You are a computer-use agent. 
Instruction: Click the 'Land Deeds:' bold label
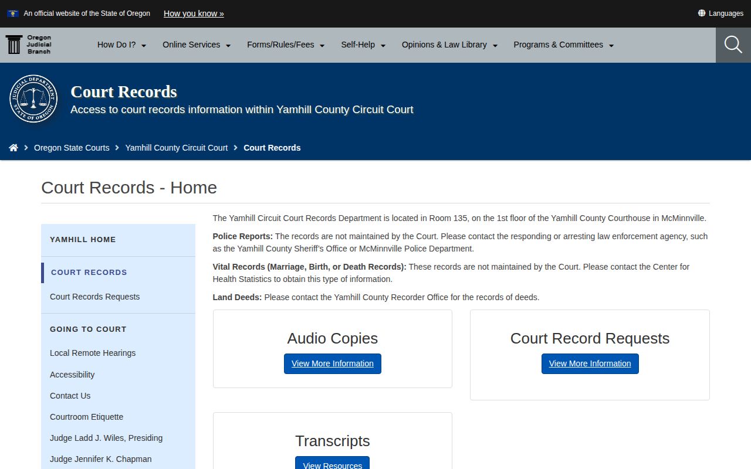[x=237, y=297]
